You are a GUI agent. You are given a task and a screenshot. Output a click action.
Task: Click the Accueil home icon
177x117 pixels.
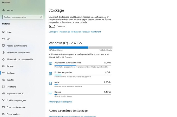point(3,10)
